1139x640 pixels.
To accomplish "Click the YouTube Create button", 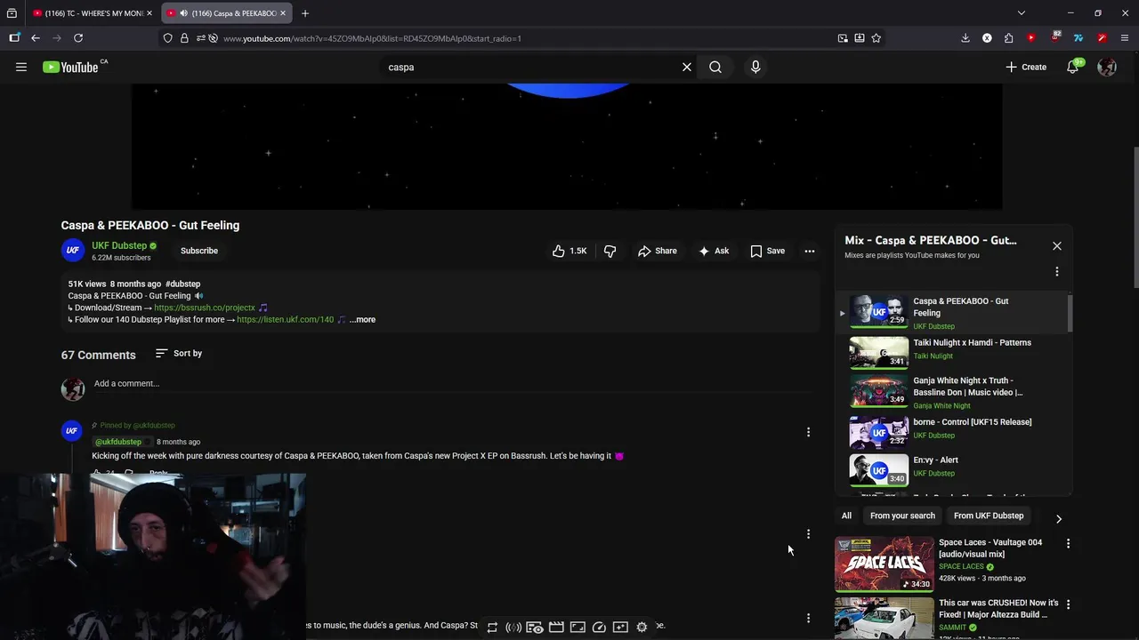I will coord(1026,67).
